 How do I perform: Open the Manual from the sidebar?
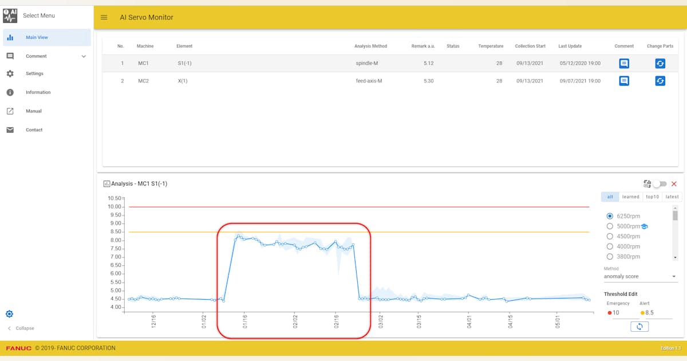tap(33, 111)
